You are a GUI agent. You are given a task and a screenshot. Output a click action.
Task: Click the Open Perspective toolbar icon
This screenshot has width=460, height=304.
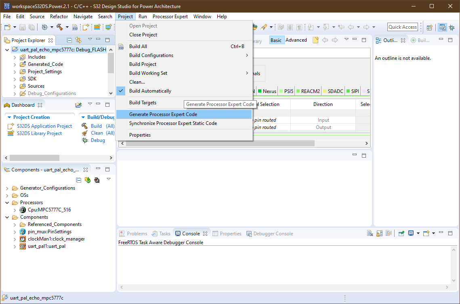click(430, 27)
